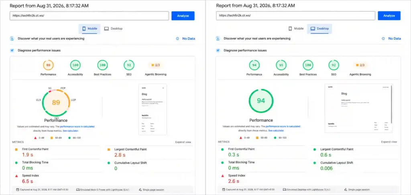Click Total Blocking Time label in left report
Image resolution: width=411 pixels, height=195 pixels.
[35, 162]
